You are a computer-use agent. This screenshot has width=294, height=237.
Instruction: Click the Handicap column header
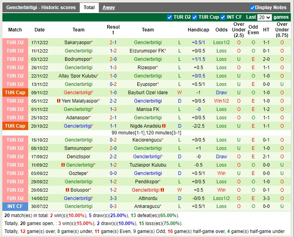pos(198,30)
